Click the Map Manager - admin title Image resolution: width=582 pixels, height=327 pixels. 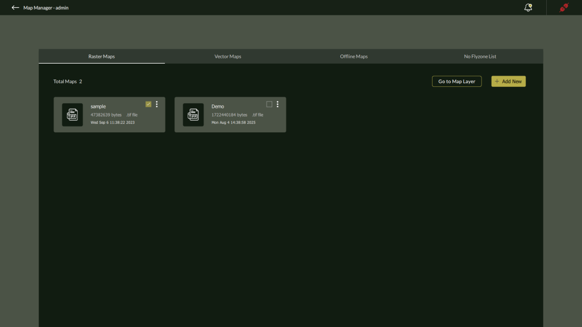coord(45,7)
